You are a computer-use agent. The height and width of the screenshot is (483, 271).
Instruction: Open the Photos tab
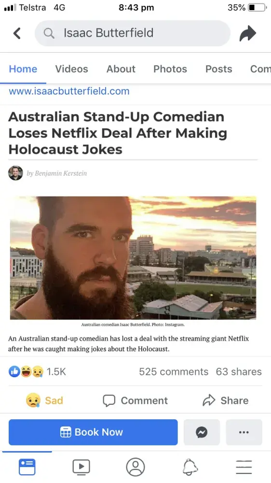pyautogui.click(x=170, y=69)
